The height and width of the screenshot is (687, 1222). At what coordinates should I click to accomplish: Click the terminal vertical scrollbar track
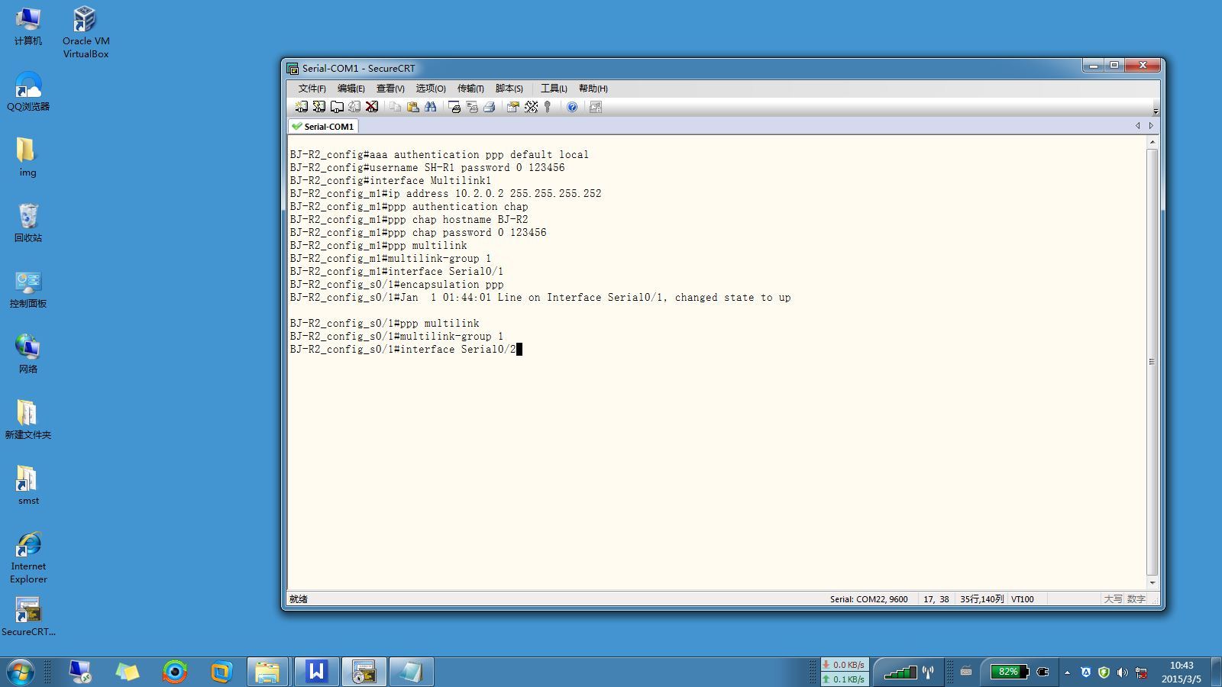tap(1152, 363)
